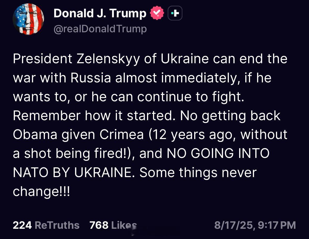Open the 8/17/25, 9:17 PM timestamp

255,225
